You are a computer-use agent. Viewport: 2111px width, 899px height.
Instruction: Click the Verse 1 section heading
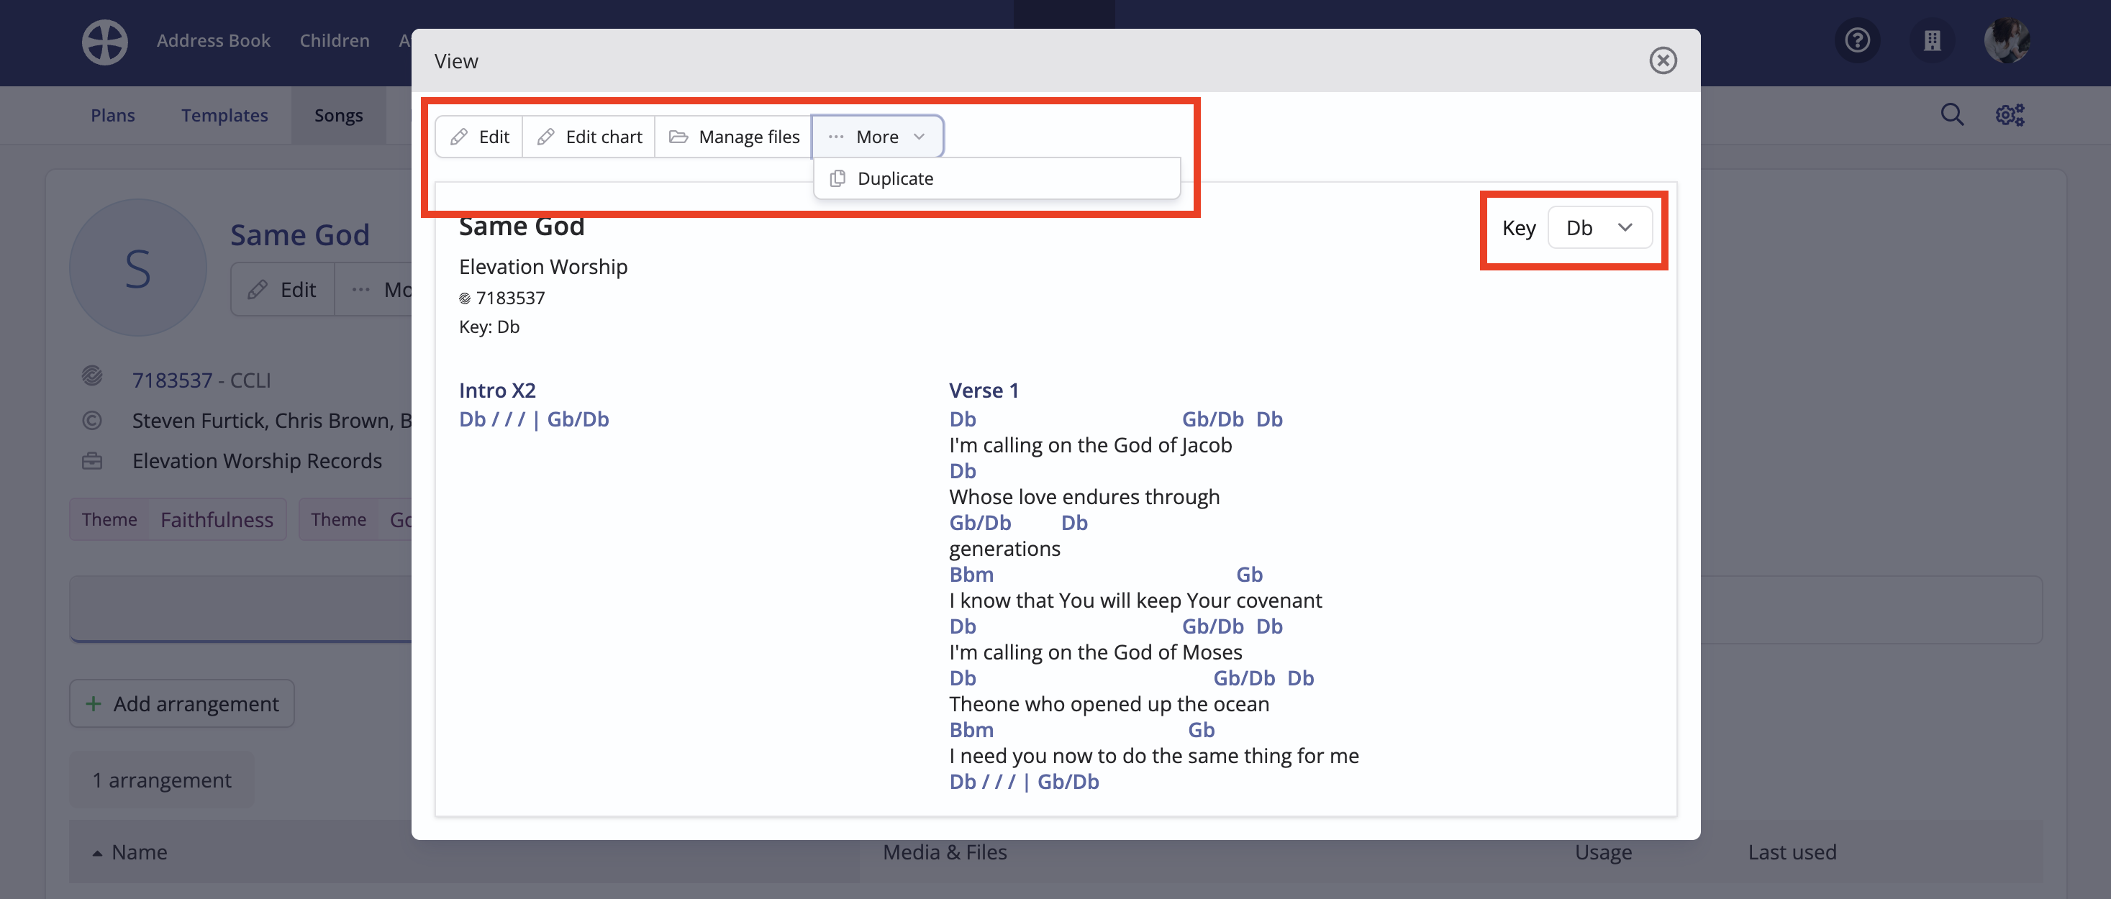pos(984,391)
